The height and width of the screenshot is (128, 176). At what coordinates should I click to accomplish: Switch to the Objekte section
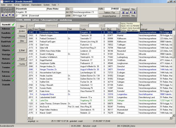click(x=8, y=50)
